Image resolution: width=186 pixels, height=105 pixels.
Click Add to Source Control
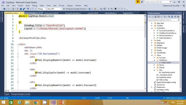(x=174, y=98)
